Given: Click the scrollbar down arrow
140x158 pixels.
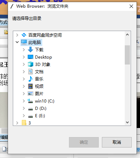Looking at the screenshot, I should [127, 122].
